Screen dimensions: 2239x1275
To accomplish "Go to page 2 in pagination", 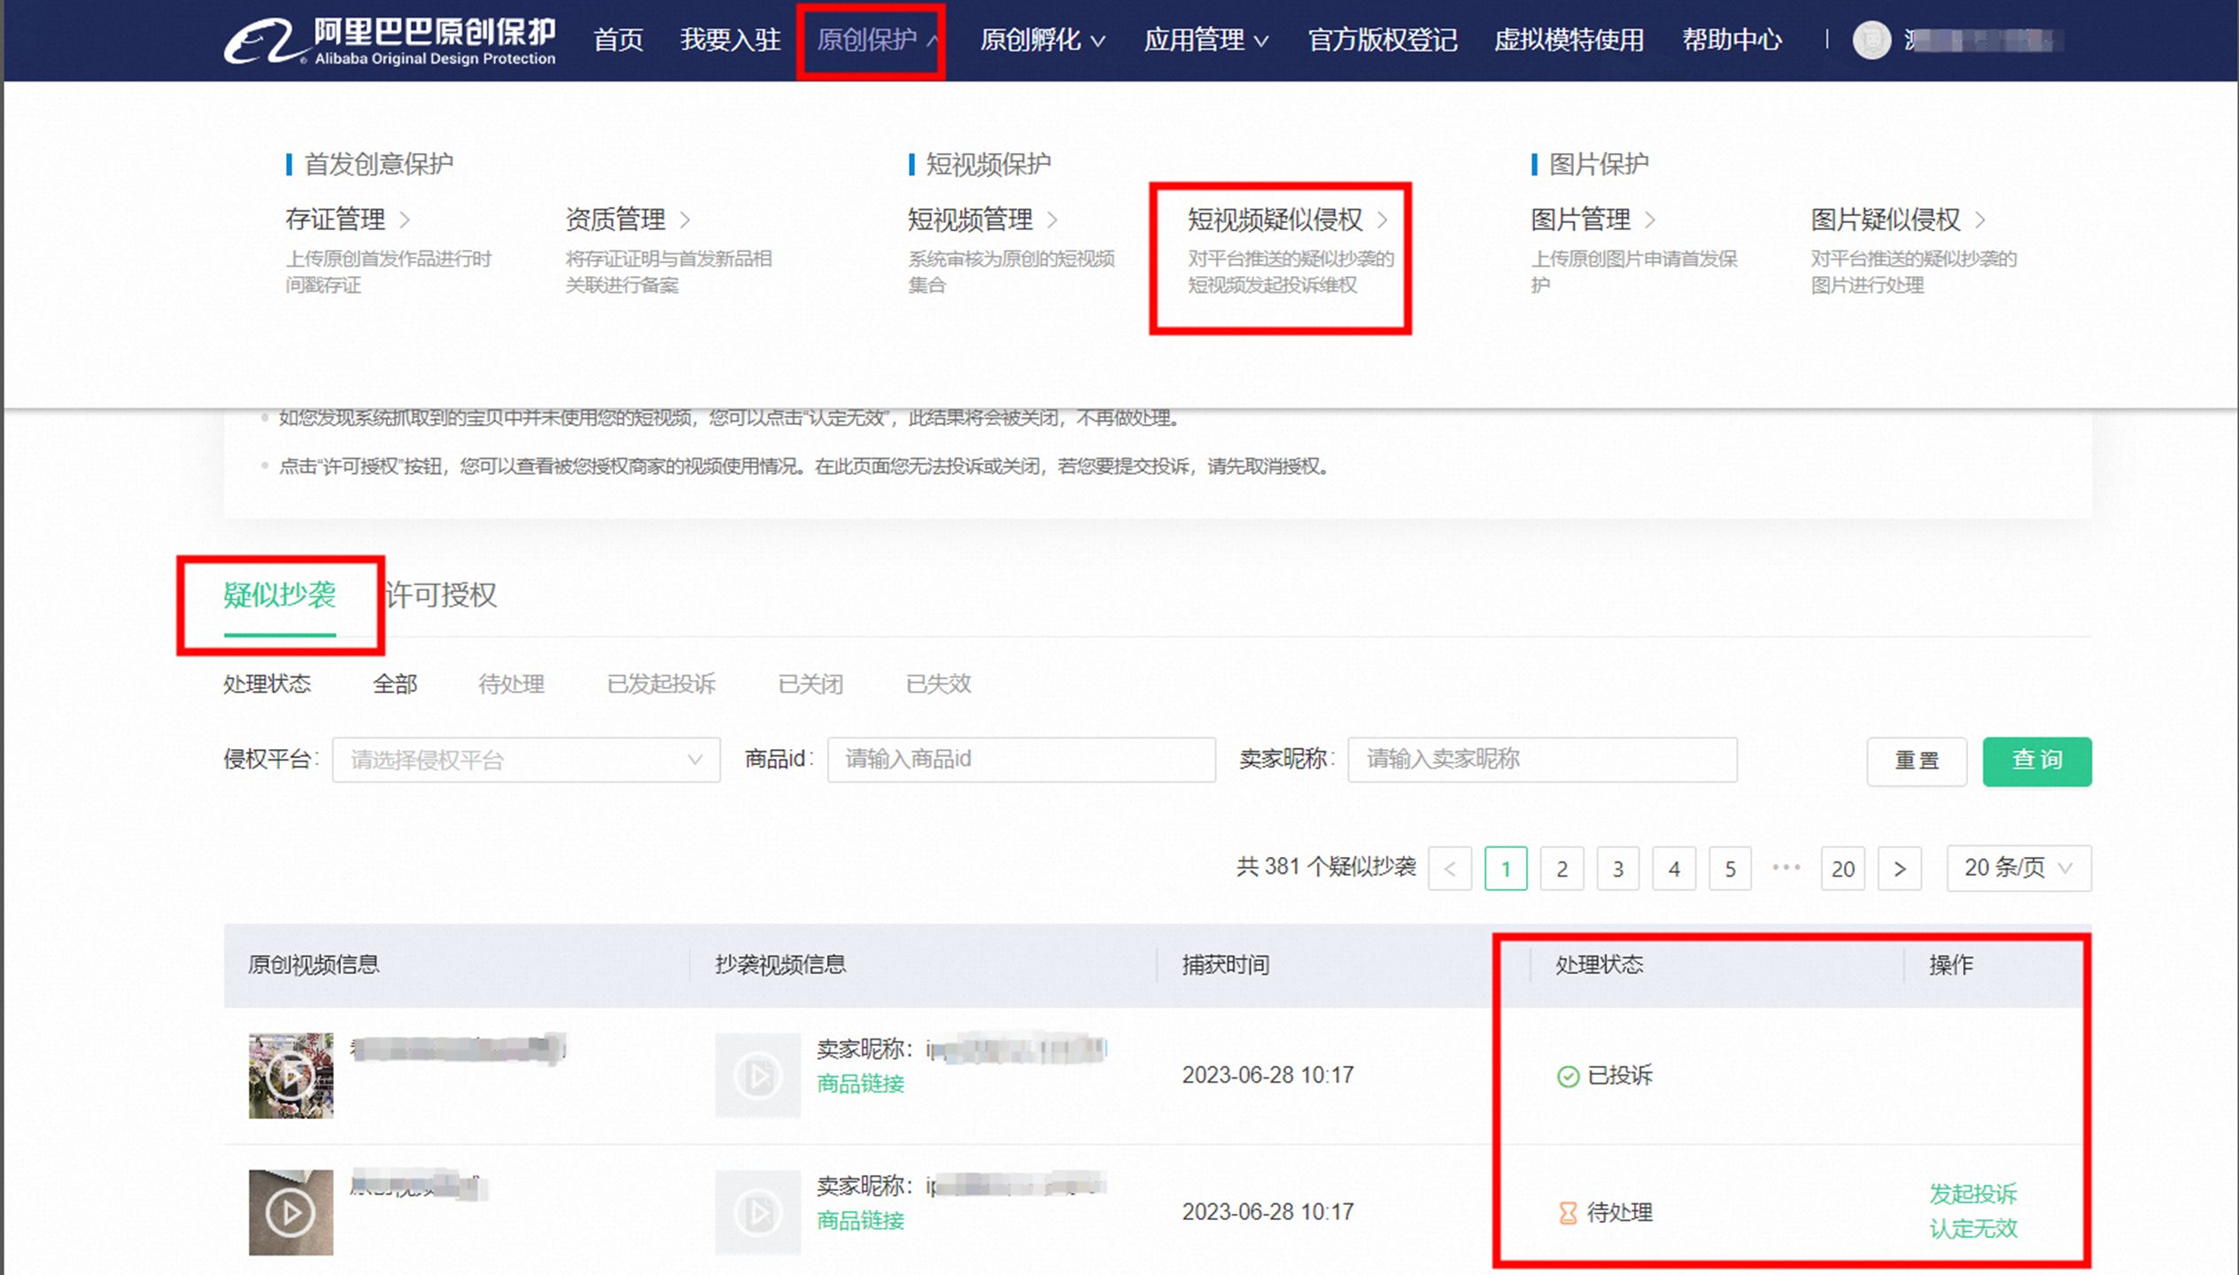I will [1562, 869].
